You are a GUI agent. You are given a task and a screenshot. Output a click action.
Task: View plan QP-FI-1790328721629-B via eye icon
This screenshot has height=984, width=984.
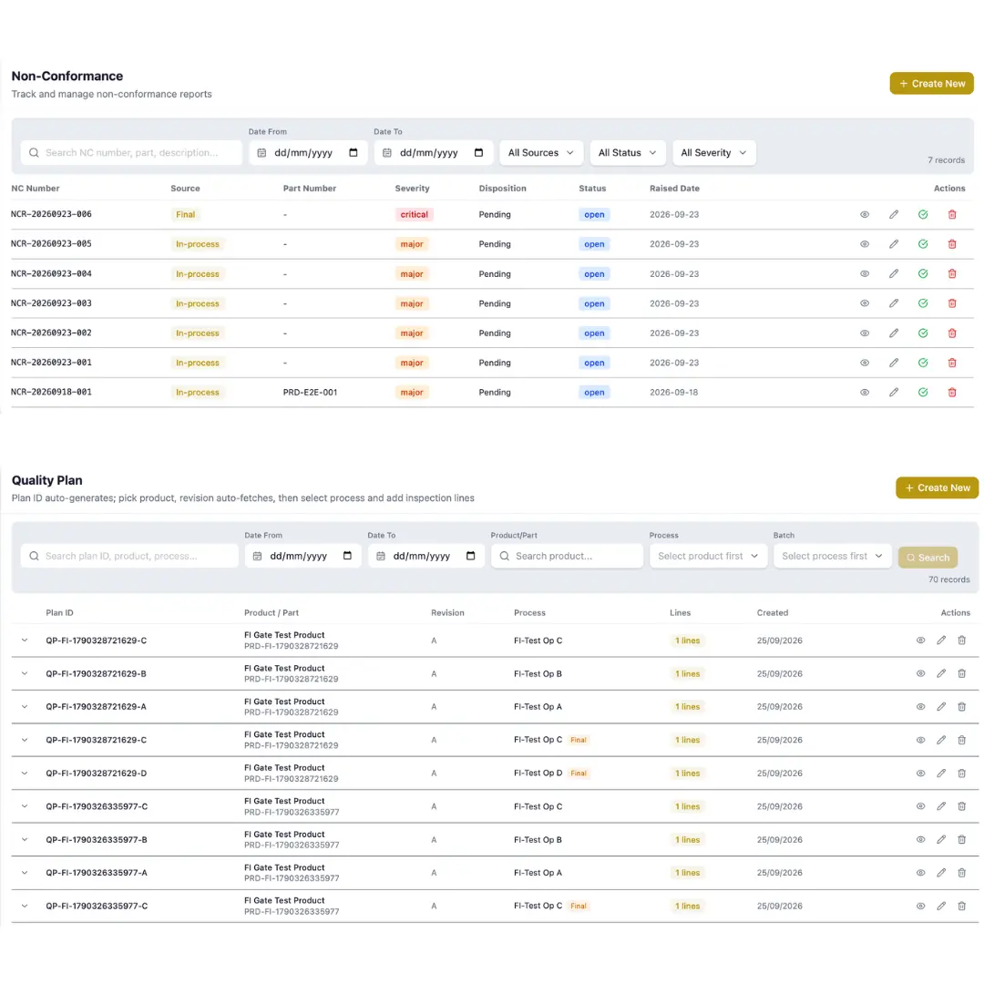coord(920,673)
